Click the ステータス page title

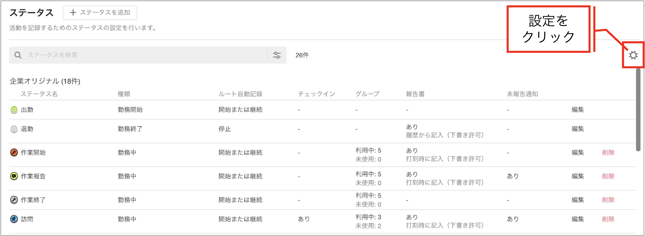point(31,13)
